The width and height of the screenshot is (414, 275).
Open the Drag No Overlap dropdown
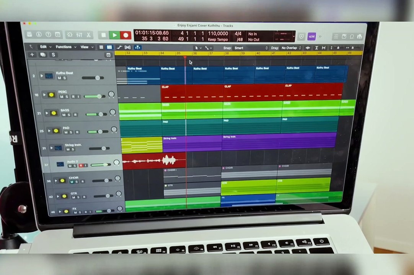291,48
